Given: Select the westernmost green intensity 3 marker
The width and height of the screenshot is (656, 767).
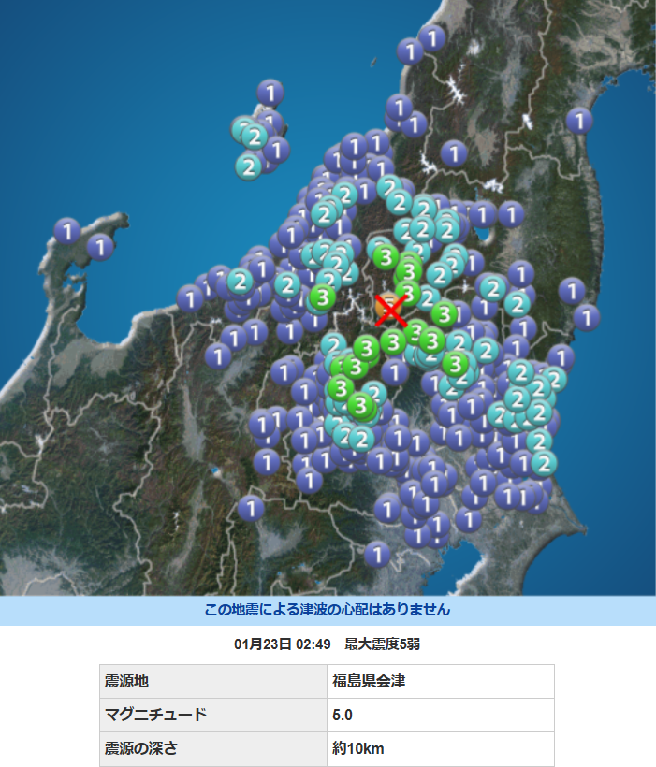Looking at the screenshot, I should pyautogui.click(x=323, y=297).
